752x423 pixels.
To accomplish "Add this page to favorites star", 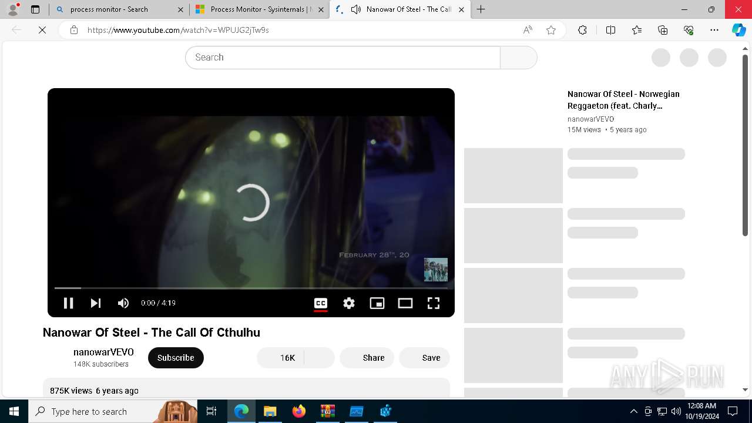I will (551, 30).
